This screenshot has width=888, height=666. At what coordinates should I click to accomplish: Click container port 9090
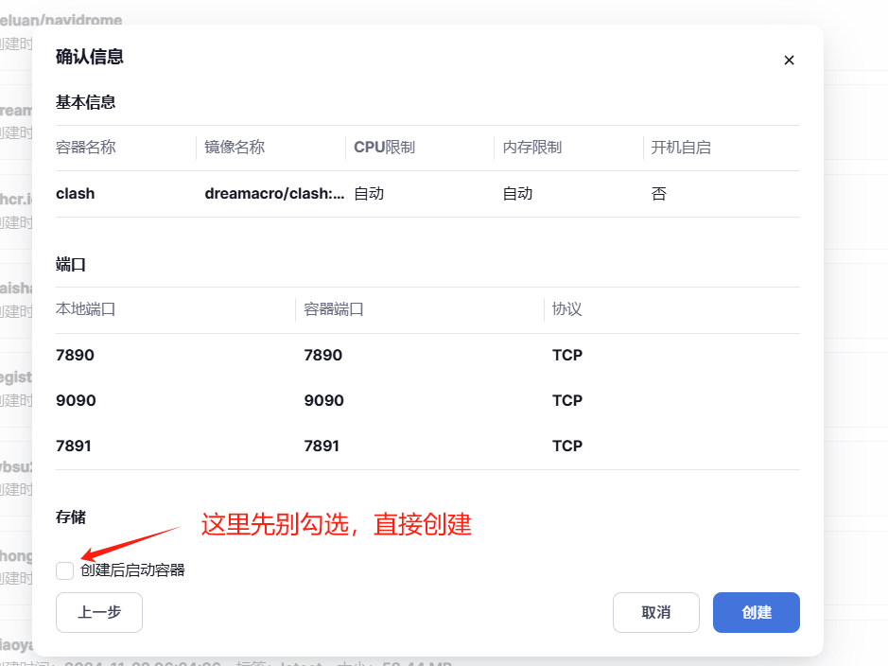coord(324,400)
